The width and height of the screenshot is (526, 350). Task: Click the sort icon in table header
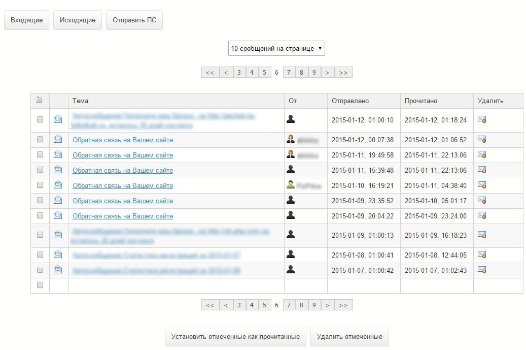tap(40, 101)
